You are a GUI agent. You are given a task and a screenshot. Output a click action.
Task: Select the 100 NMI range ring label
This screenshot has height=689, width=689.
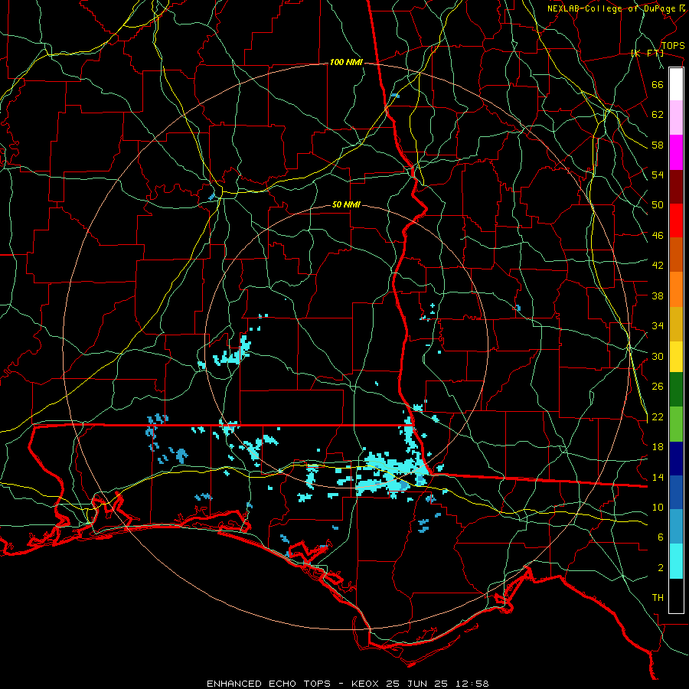click(x=346, y=63)
